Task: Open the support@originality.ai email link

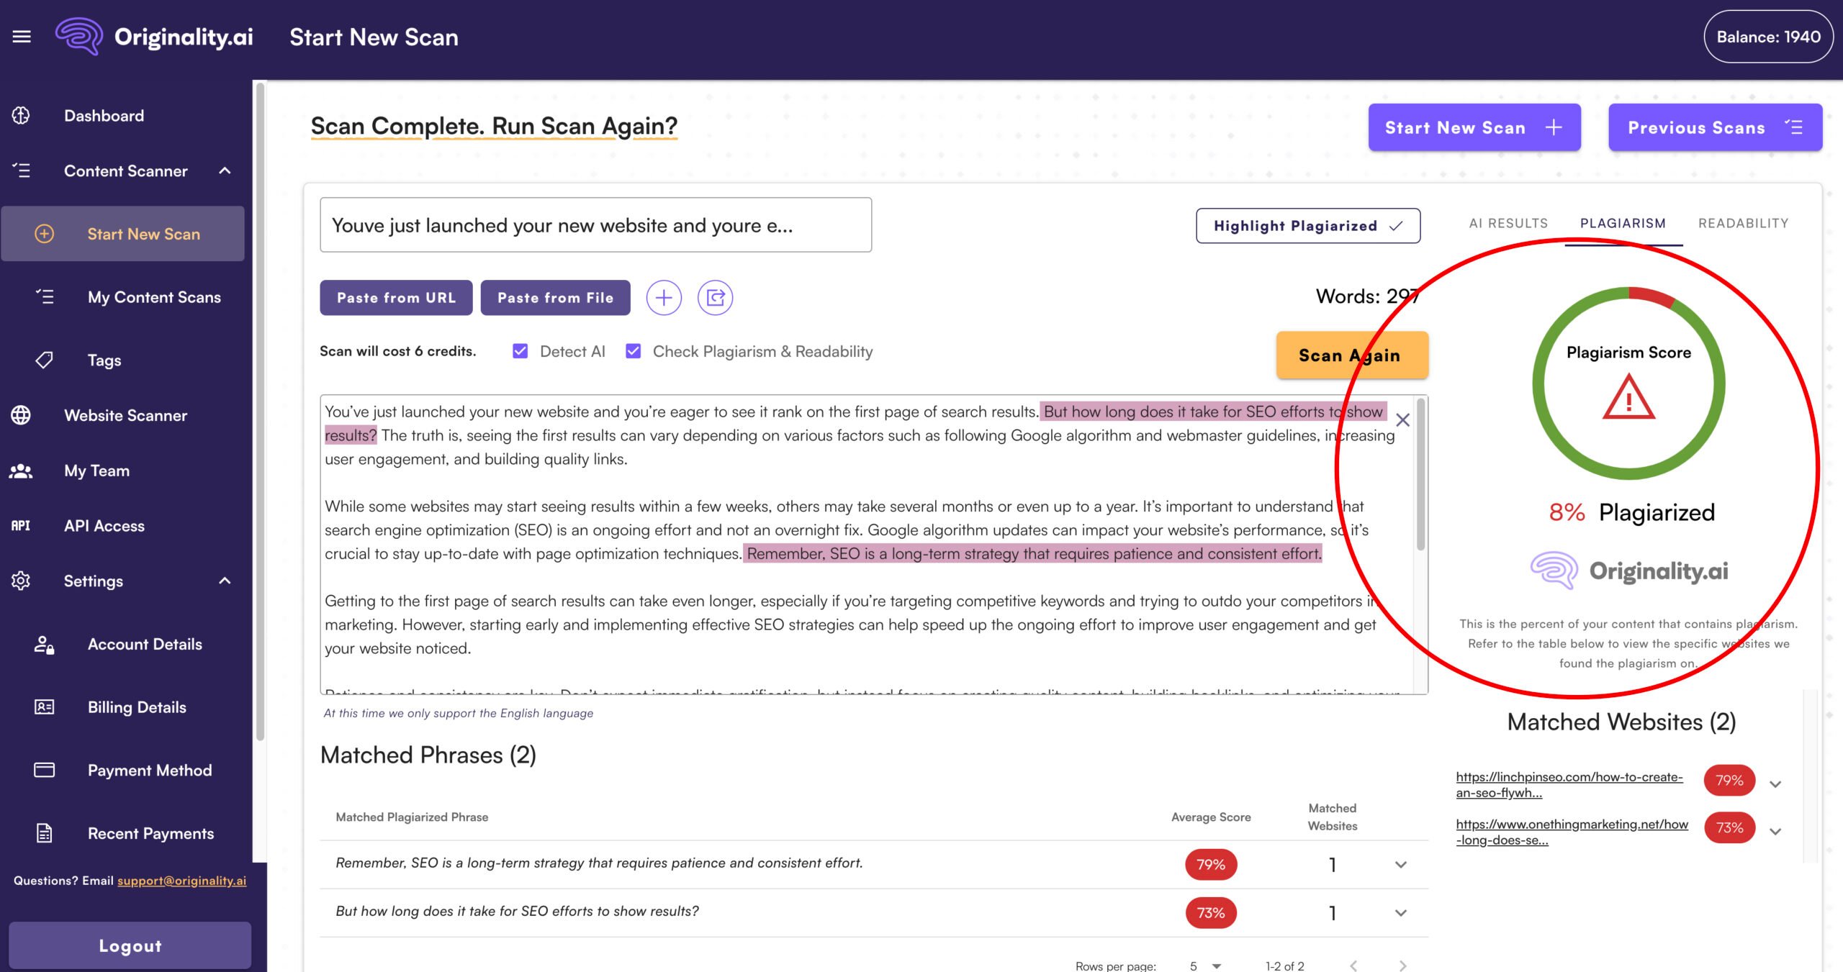Action: click(x=181, y=881)
